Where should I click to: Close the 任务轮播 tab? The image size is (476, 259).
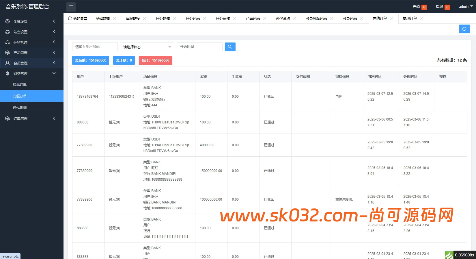175,18
